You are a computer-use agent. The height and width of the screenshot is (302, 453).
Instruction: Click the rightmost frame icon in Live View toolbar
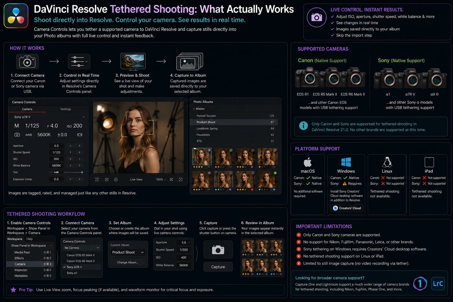(181, 179)
